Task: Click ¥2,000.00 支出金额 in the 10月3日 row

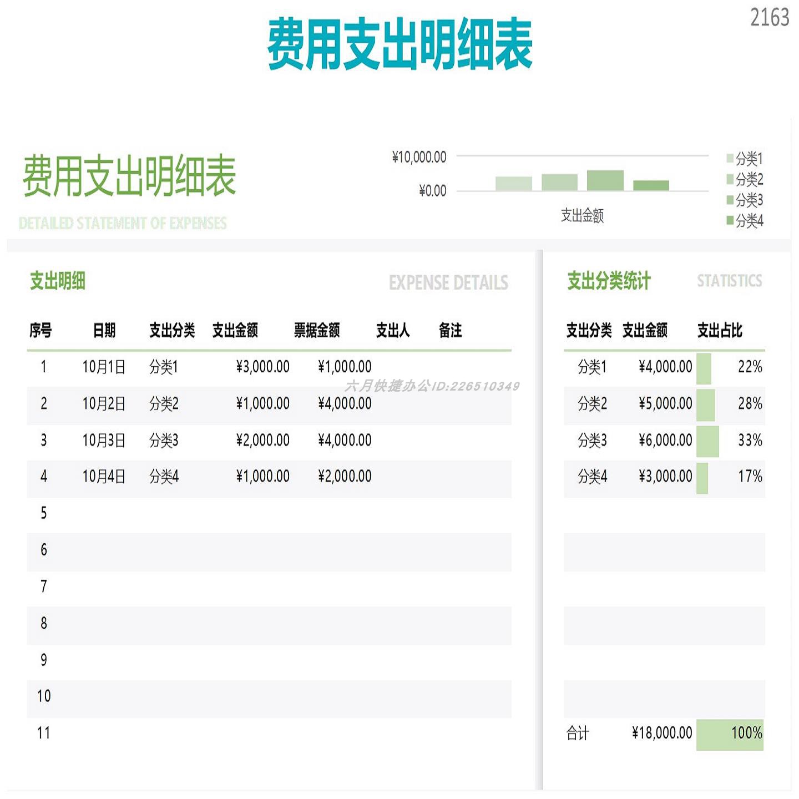Action: pyautogui.click(x=262, y=441)
